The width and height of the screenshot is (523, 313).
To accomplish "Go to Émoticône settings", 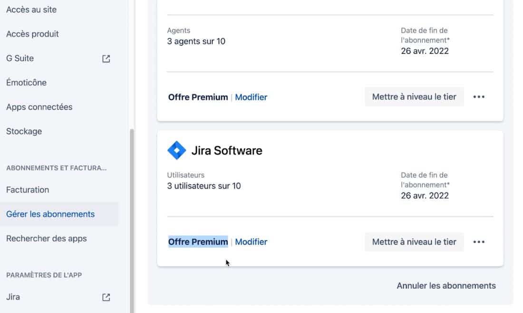I will (26, 83).
